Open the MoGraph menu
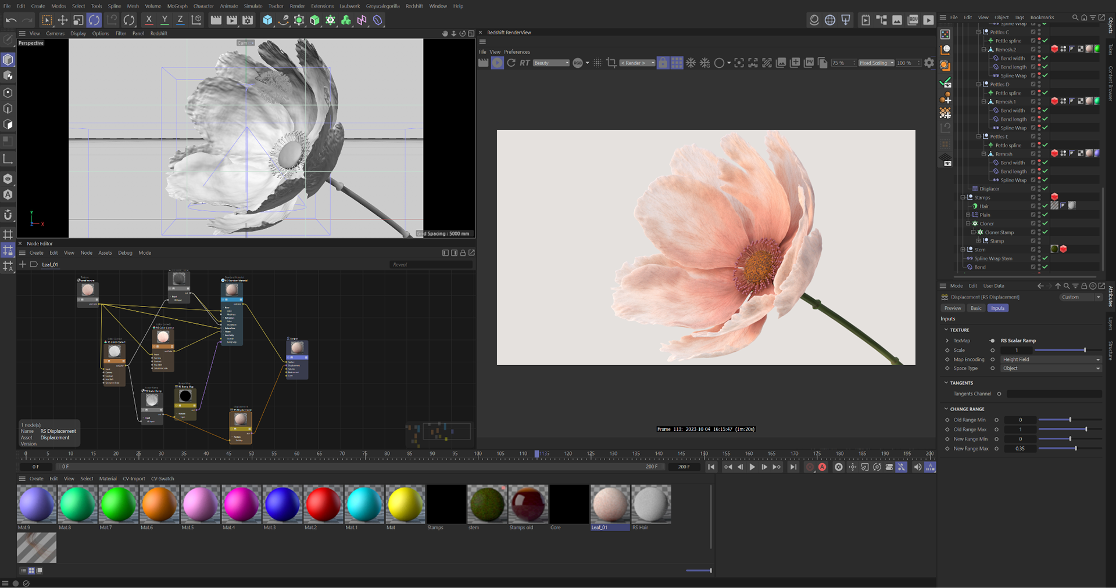 coord(177,6)
